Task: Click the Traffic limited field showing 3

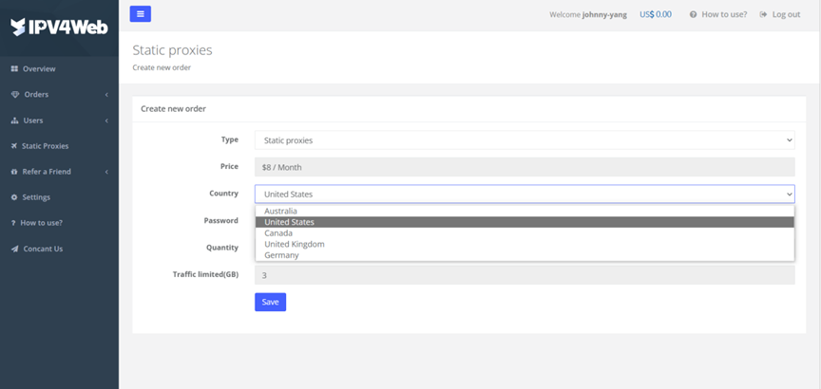Action: pos(525,275)
